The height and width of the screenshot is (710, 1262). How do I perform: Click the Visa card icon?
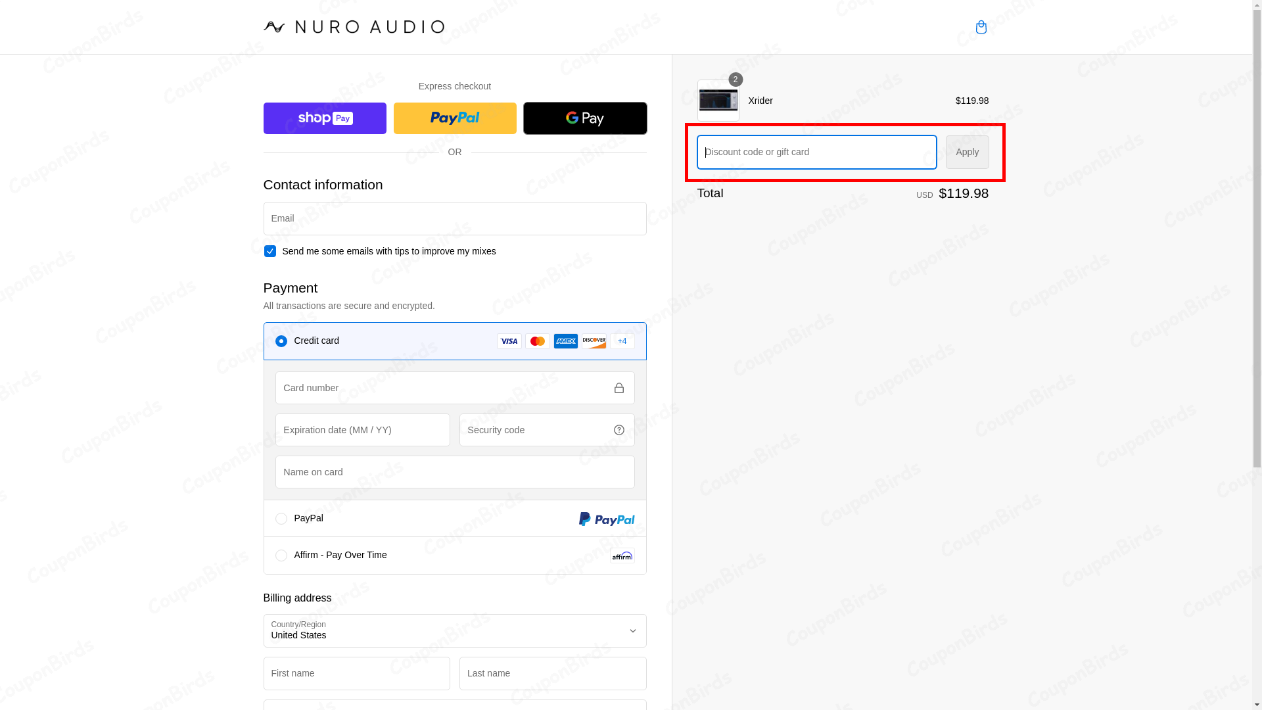[x=509, y=341]
